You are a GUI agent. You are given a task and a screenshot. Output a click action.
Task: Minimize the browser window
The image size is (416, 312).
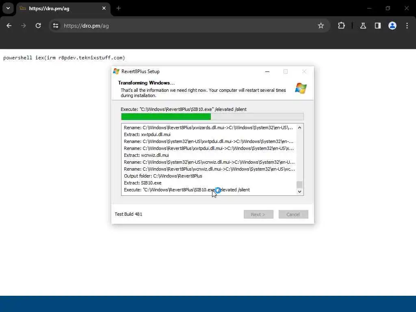(x=369, y=8)
